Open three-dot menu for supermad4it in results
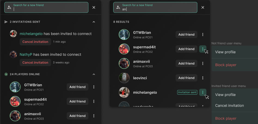The height and width of the screenshot is (124, 258). pos(203,49)
